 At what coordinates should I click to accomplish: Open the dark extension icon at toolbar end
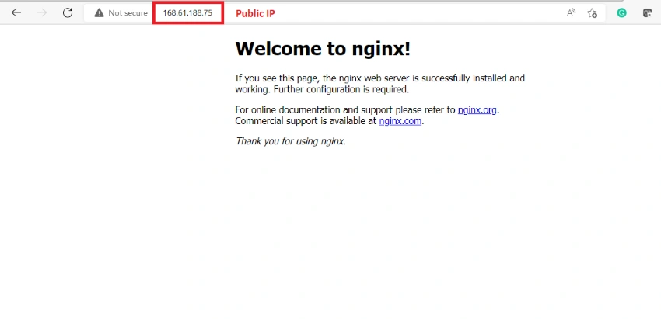647,13
